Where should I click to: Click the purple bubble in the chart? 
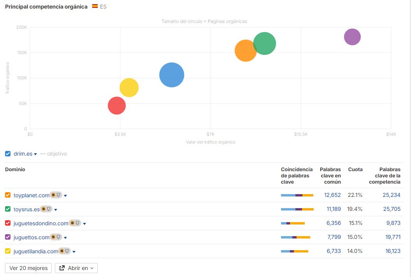(x=352, y=37)
